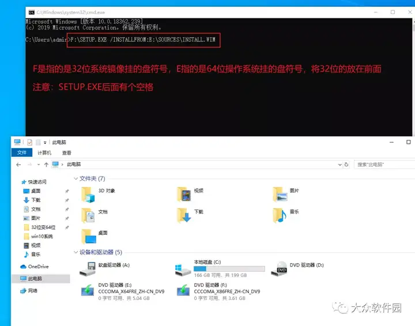Open the 视频 folder in the main pane
Screen dimensions: 415x326
tap(184, 194)
